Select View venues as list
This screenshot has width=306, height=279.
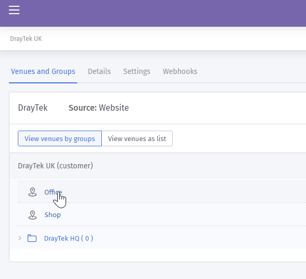coord(137,138)
